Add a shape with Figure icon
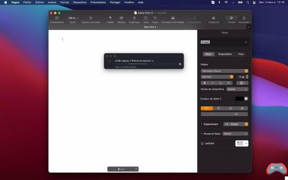This screenshot has width=288, height=180. click(x=155, y=18)
